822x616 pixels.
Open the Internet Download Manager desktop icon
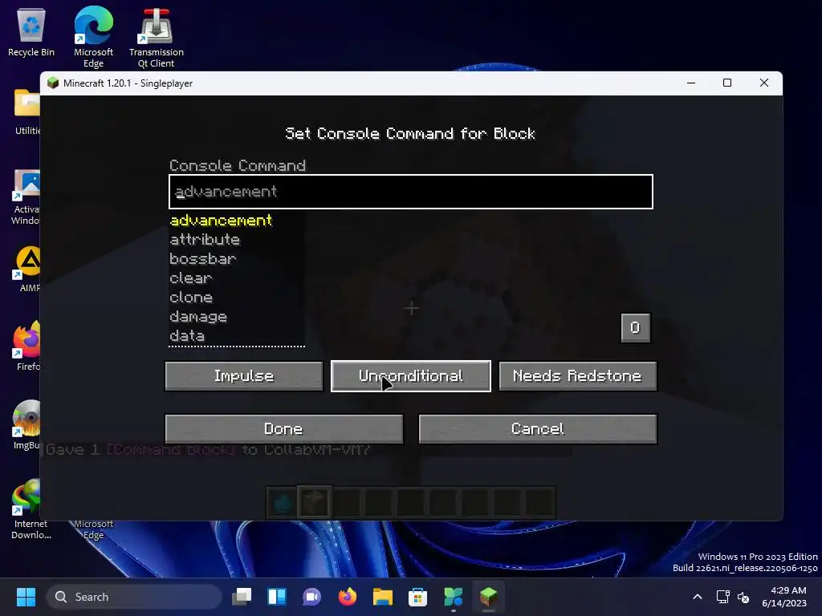pyautogui.click(x=31, y=509)
